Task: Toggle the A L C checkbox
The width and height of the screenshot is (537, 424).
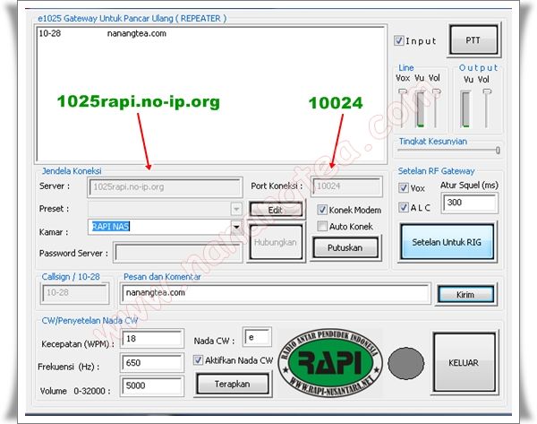Action: [x=403, y=207]
